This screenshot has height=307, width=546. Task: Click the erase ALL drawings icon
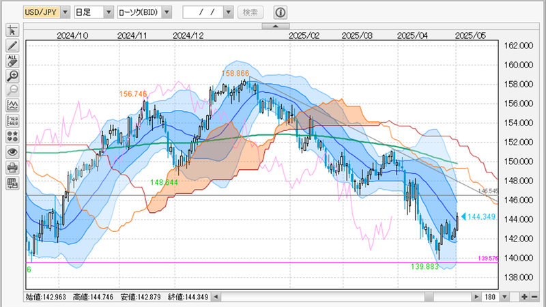coord(12,61)
